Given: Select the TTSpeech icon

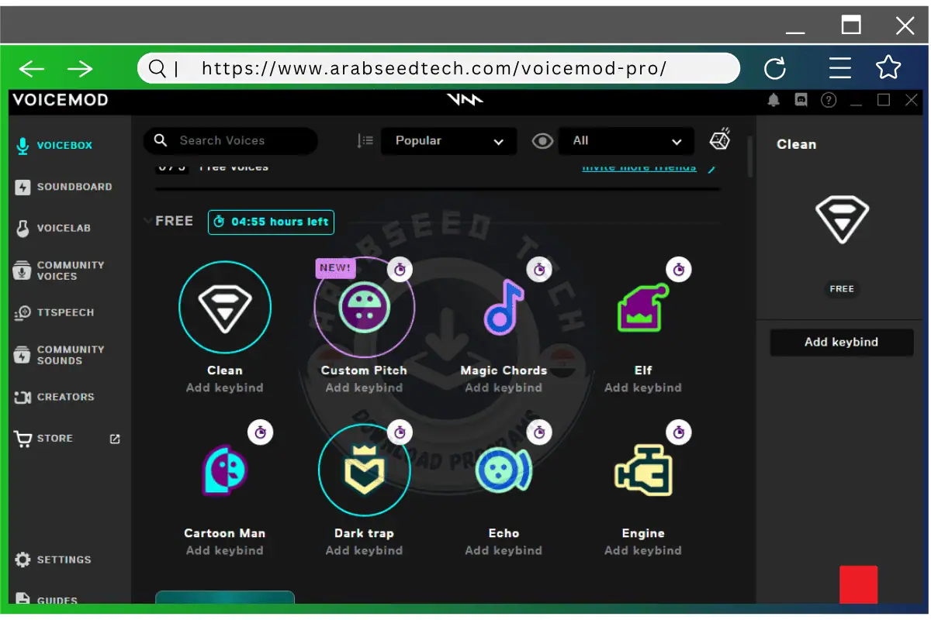Looking at the screenshot, I should click(x=21, y=312).
